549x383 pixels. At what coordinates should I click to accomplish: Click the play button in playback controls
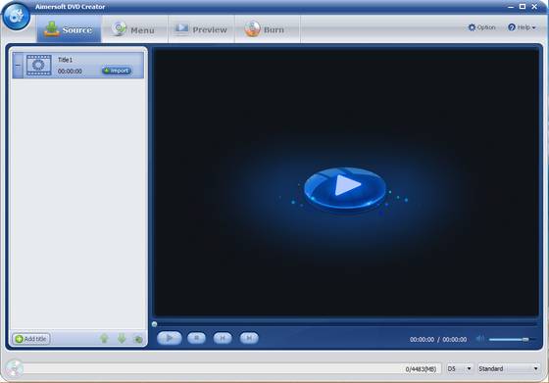[x=170, y=338]
